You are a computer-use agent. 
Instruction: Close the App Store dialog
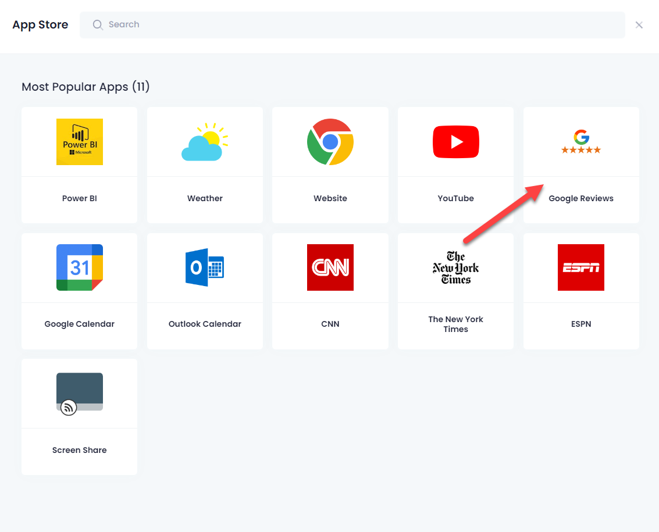click(x=639, y=25)
